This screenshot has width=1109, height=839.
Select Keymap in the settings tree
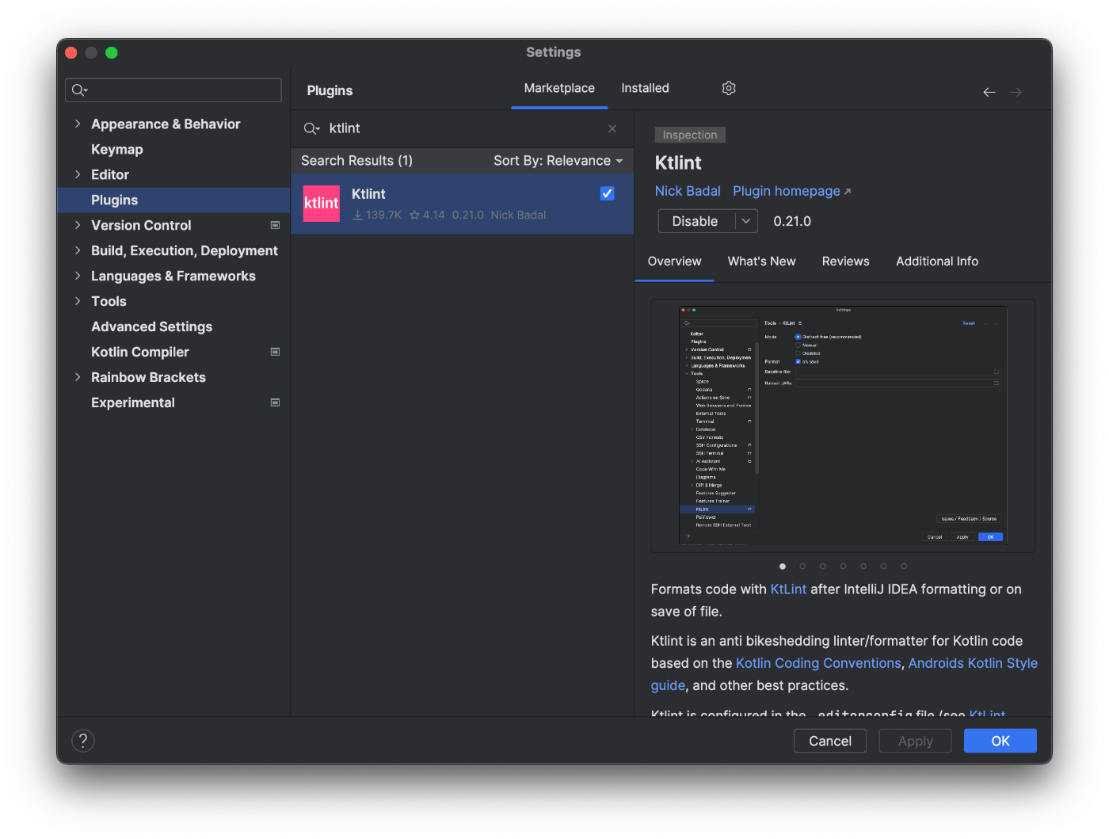pos(173,149)
